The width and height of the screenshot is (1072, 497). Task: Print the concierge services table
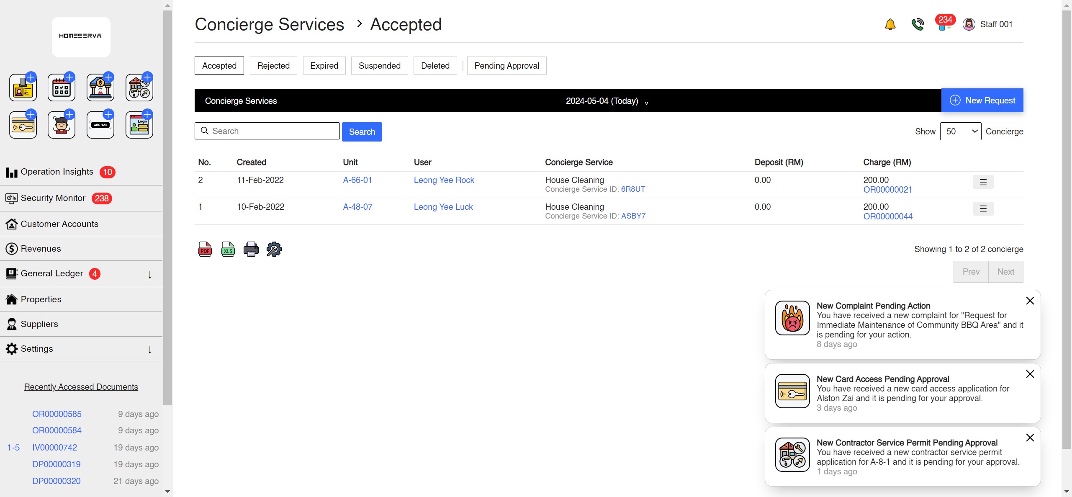pos(251,249)
